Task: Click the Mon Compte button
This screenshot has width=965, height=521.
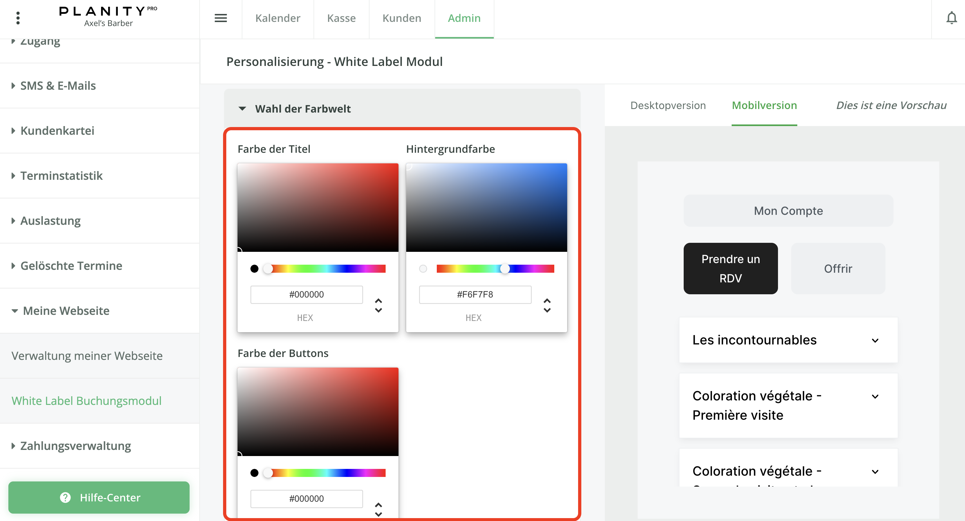Action: (x=788, y=211)
